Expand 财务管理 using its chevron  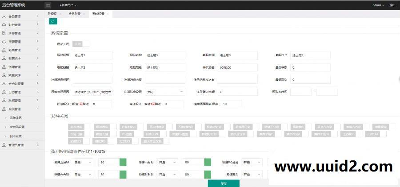[x=37, y=25]
